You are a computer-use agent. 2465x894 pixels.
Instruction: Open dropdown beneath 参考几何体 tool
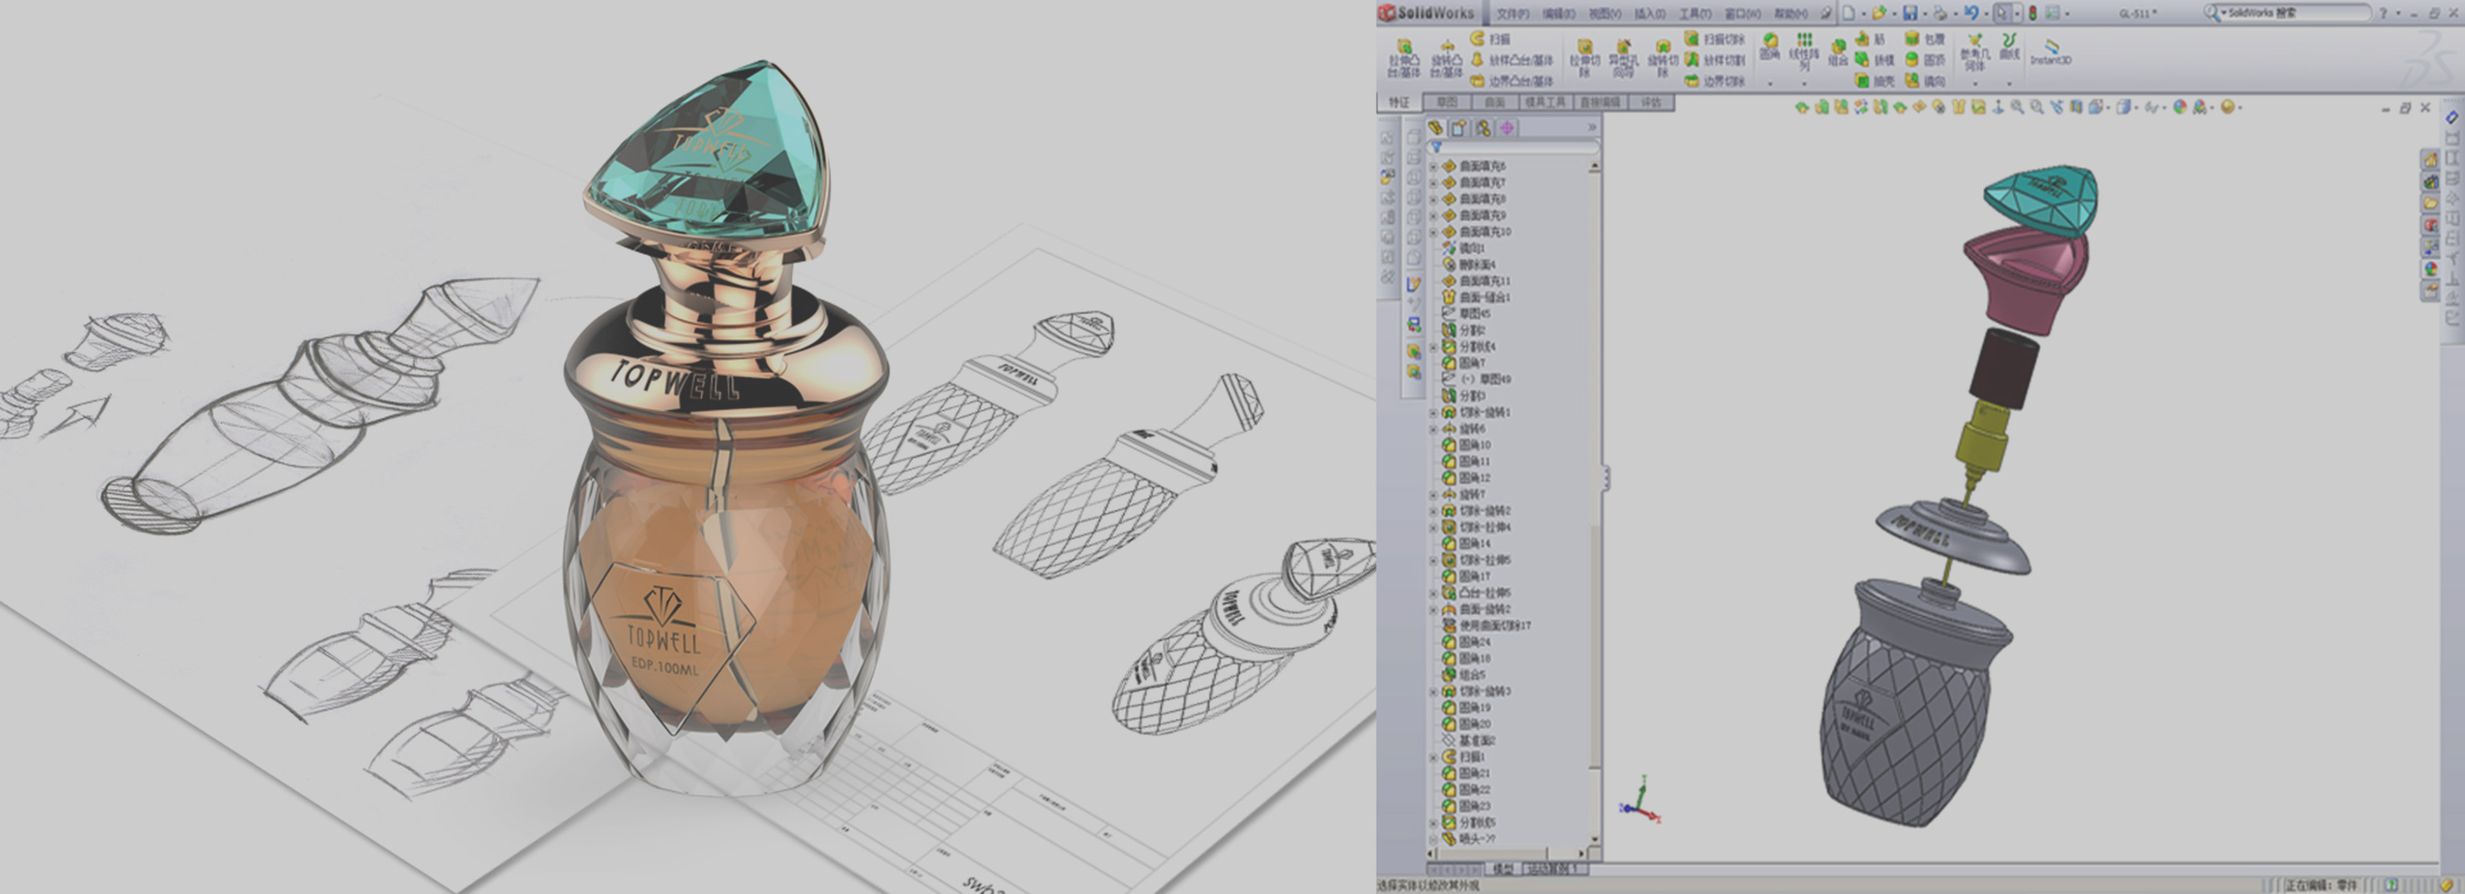coord(1975,83)
